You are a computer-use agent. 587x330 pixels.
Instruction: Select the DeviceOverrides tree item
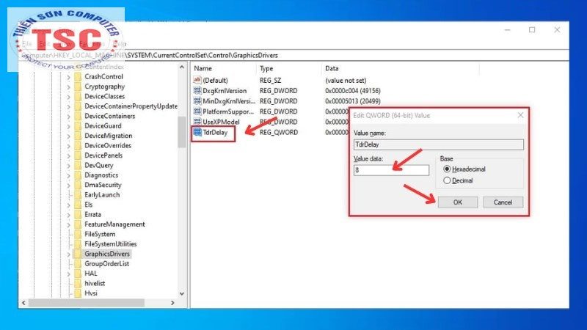[108, 145]
